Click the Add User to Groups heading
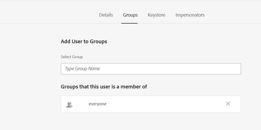The image size is (261, 130). point(84,41)
